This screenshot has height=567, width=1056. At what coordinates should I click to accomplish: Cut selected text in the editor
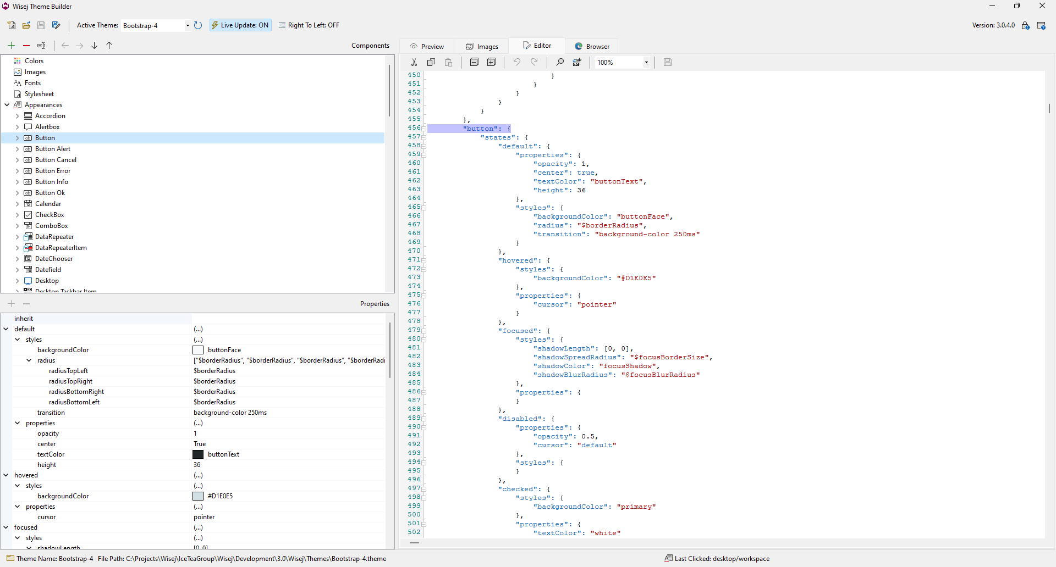pos(414,62)
